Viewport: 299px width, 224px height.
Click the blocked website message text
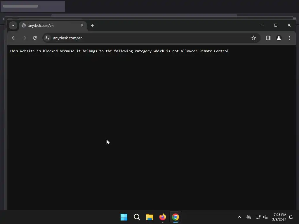point(119,51)
